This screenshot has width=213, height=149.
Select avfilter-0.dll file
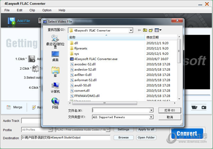pyautogui.click(x=81, y=75)
